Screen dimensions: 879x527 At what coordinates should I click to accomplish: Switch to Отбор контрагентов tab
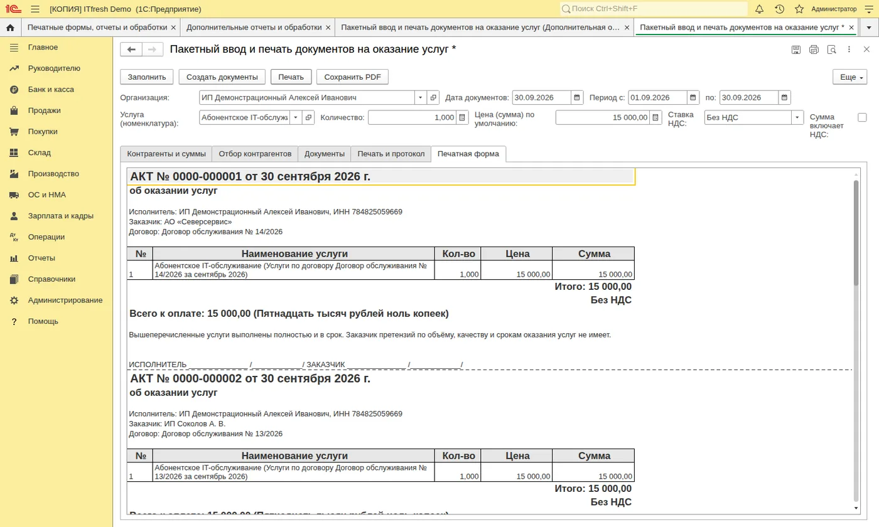tap(255, 154)
